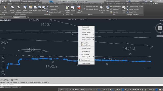This screenshot has height=91, width=163.
Task: Switch to the Home ribbon tab
Action: pos(4,4)
